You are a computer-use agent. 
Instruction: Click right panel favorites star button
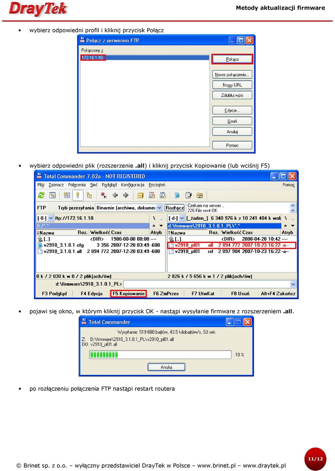click(285, 226)
